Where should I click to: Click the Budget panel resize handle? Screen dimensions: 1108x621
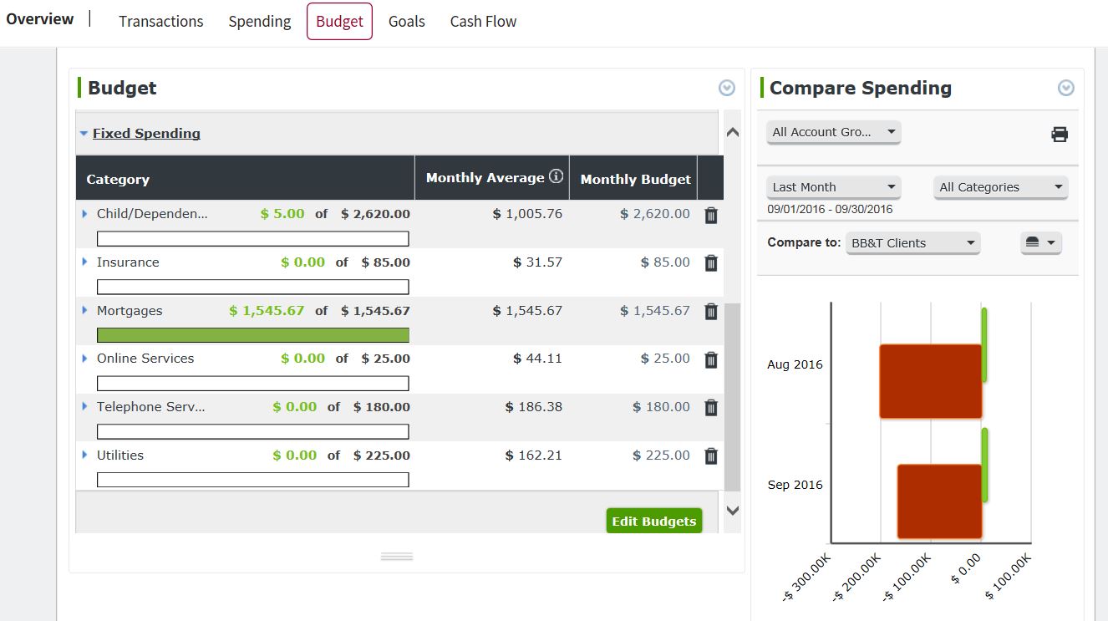coord(397,557)
